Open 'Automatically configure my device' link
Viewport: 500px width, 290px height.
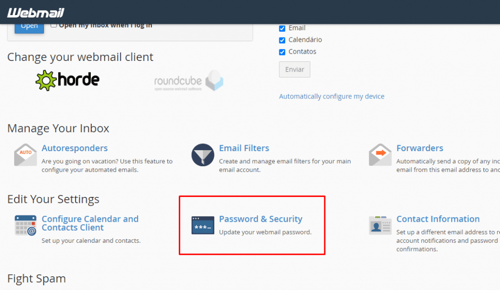332,97
